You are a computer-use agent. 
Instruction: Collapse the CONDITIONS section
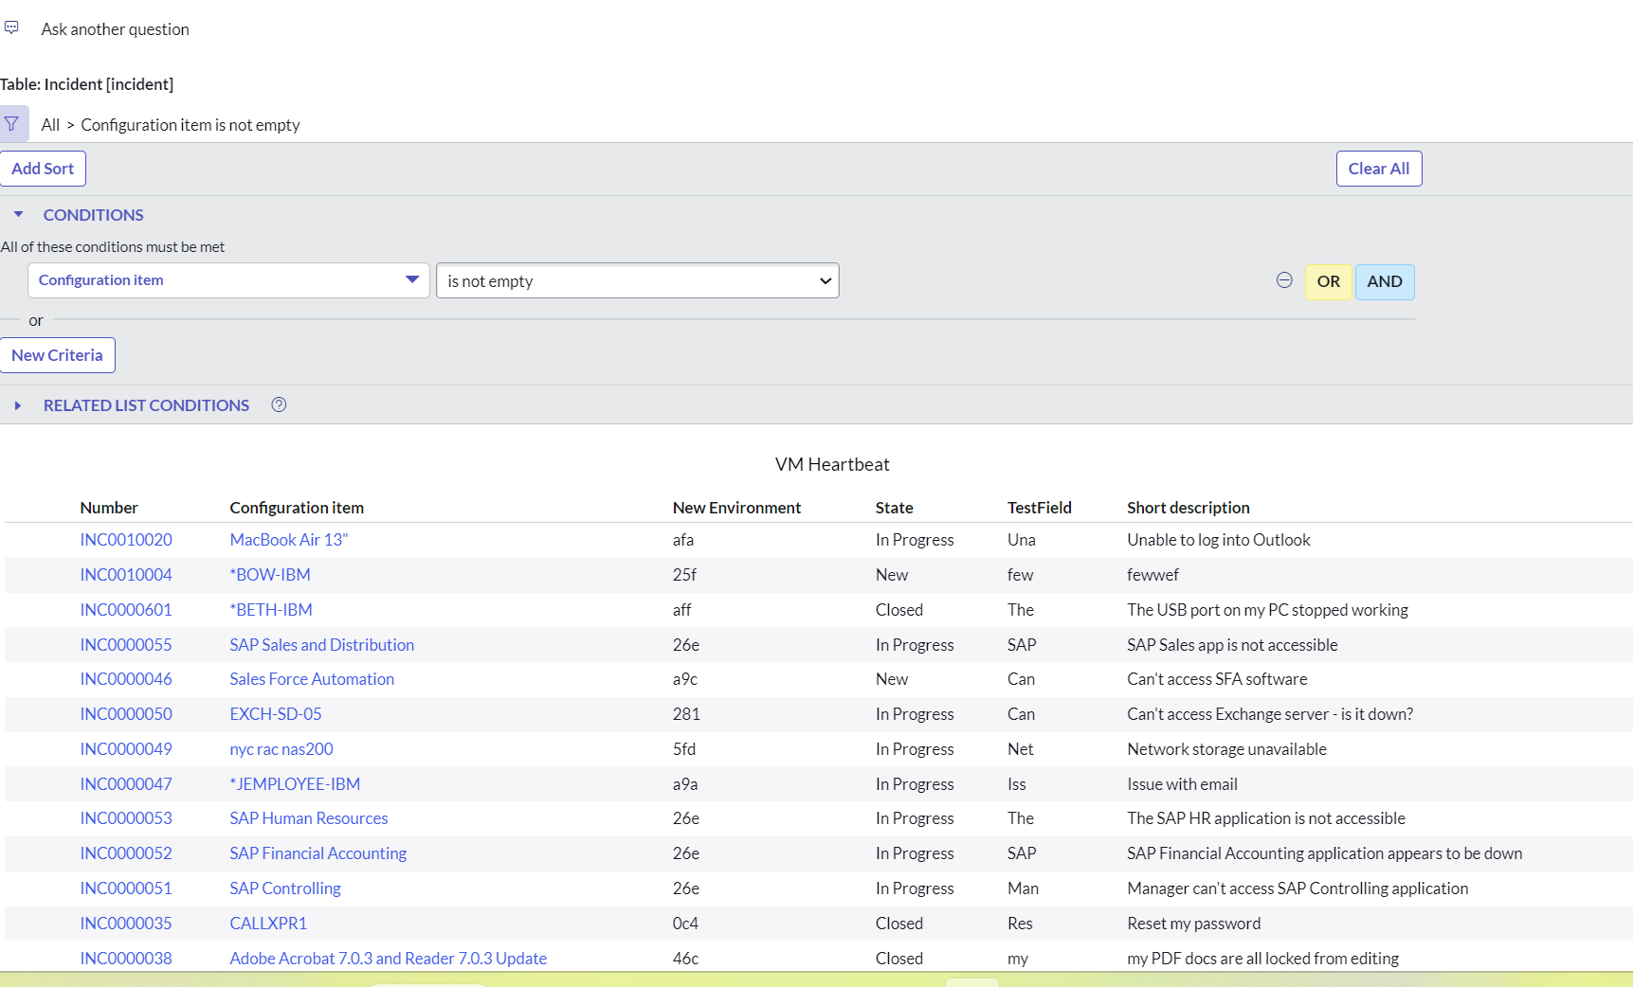pos(17,214)
